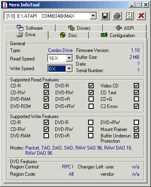Toggle Mount Rainier checkbox
151x187 pixels.
[136, 129]
